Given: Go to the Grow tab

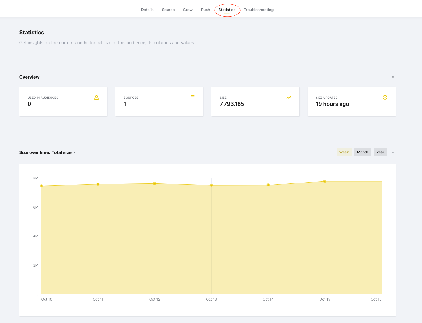Looking at the screenshot, I should pos(188,10).
